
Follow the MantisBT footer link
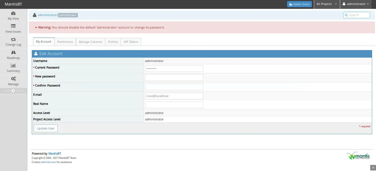point(55,154)
